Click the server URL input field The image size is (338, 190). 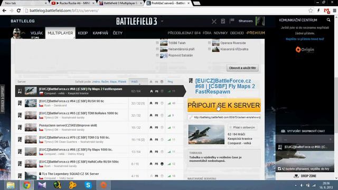224,117
